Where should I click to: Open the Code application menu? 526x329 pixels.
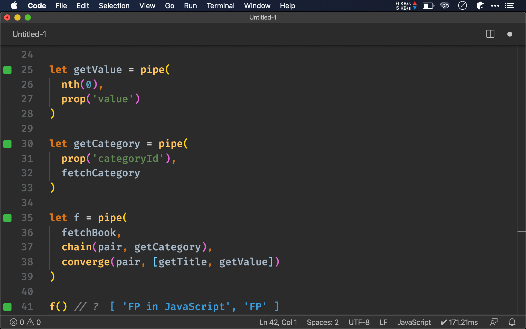pyautogui.click(x=37, y=6)
